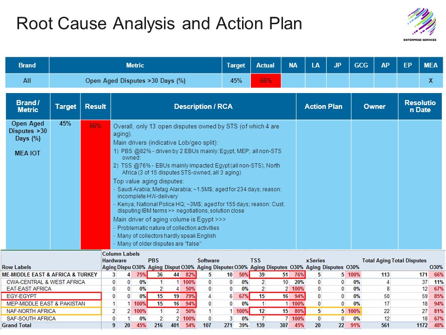Click the Result column header
This screenshot has height=335, width=446.
(95, 106)
